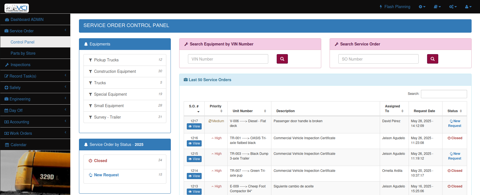Click the Flash Planning lightning link
The height and width of the screenshot is (195, 480).
tap(395, 7)
